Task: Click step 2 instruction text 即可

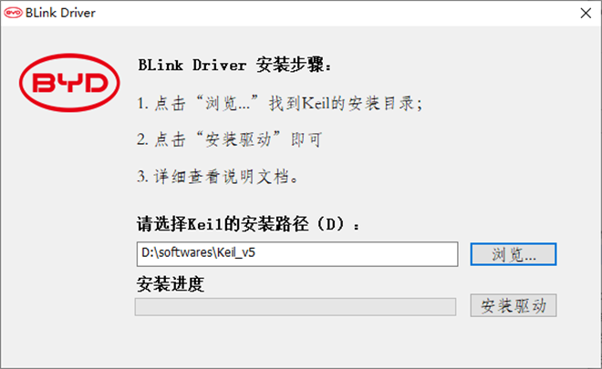Action: [306, 139]
